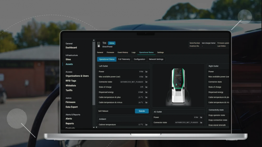This screenshot has width=262, height=147.
Task: Open chart icon for Cable temperature dc plus
Action: coord(146,97)
